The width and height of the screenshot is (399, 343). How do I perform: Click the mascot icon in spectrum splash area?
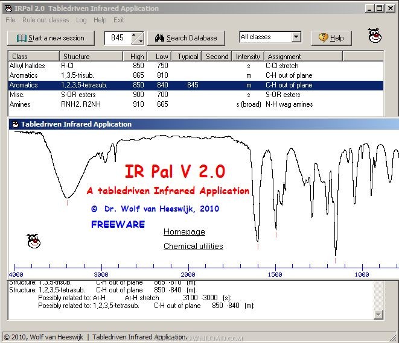pyautogui.click(x=34, y=241)
